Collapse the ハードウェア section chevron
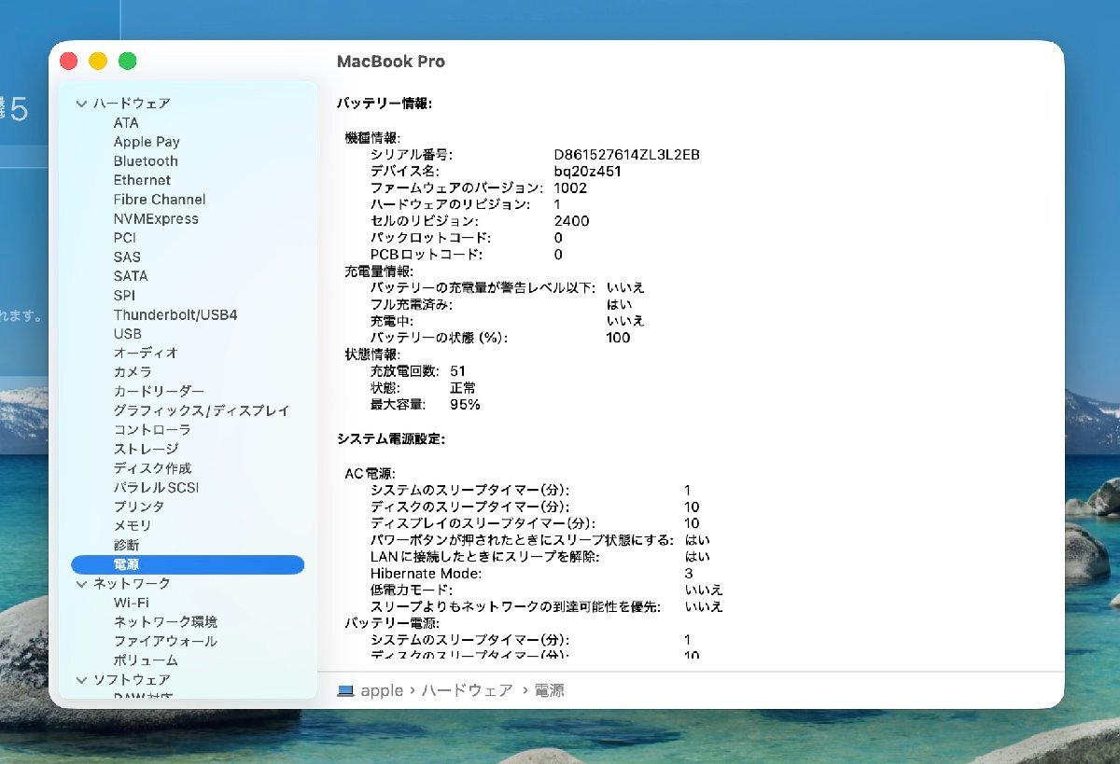Viewport: 1120px width, 764px height. click(81, 104)
